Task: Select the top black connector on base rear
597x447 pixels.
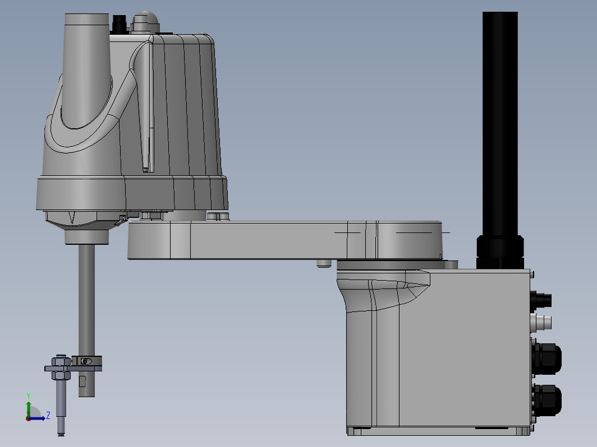Action: [x=541, y=300]
